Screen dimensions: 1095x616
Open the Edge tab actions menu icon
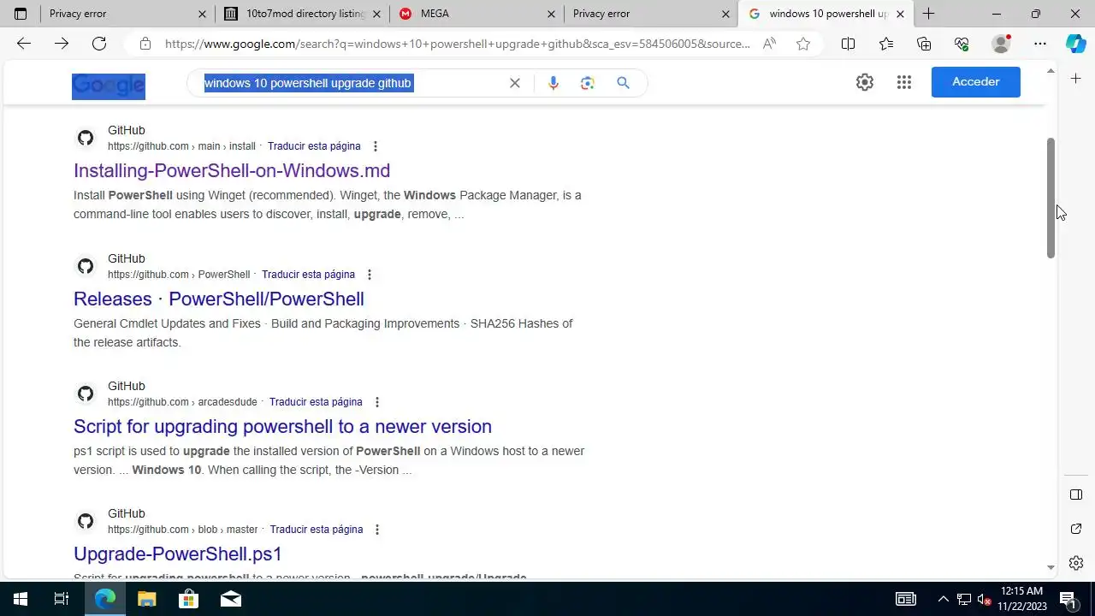(21, 14)
